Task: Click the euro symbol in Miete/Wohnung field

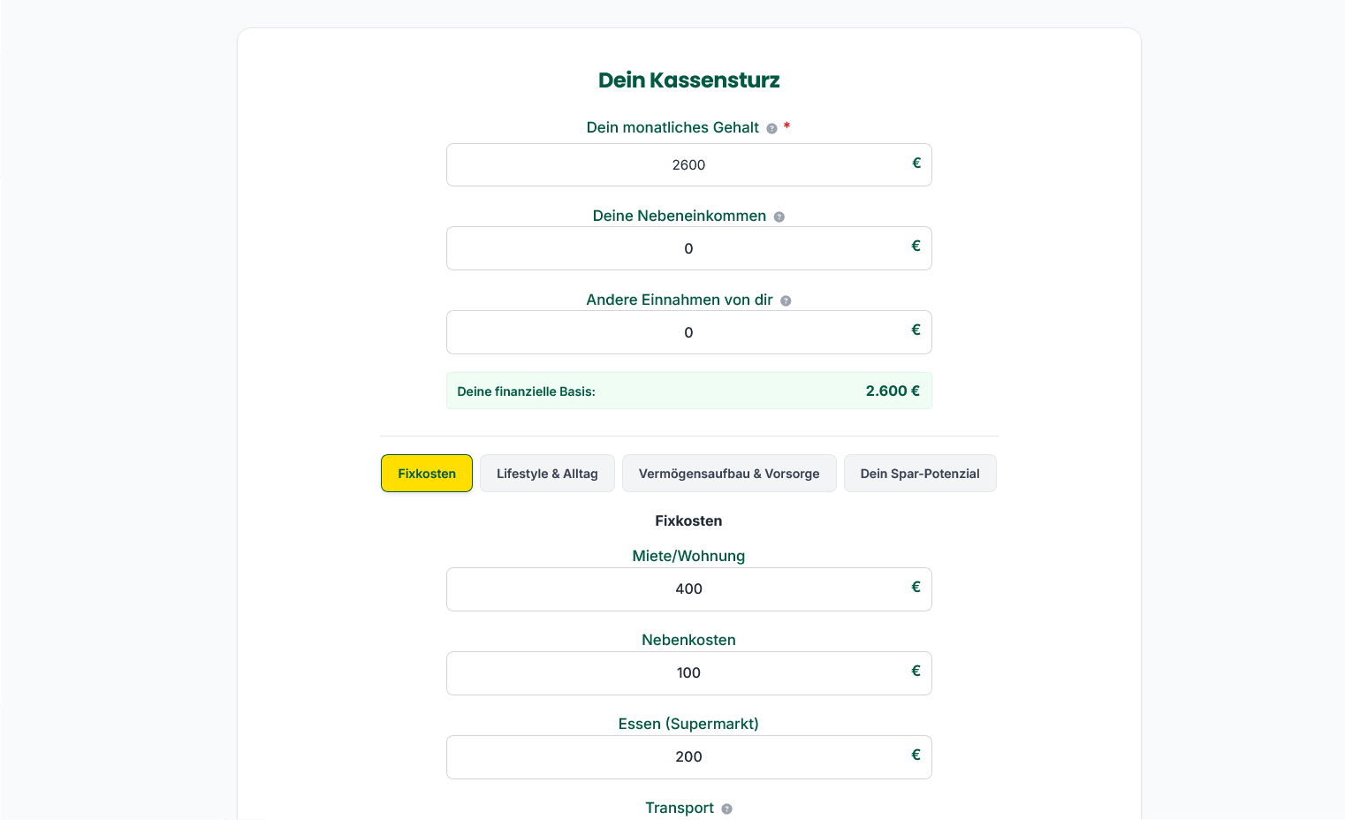Action: (916, 587)
